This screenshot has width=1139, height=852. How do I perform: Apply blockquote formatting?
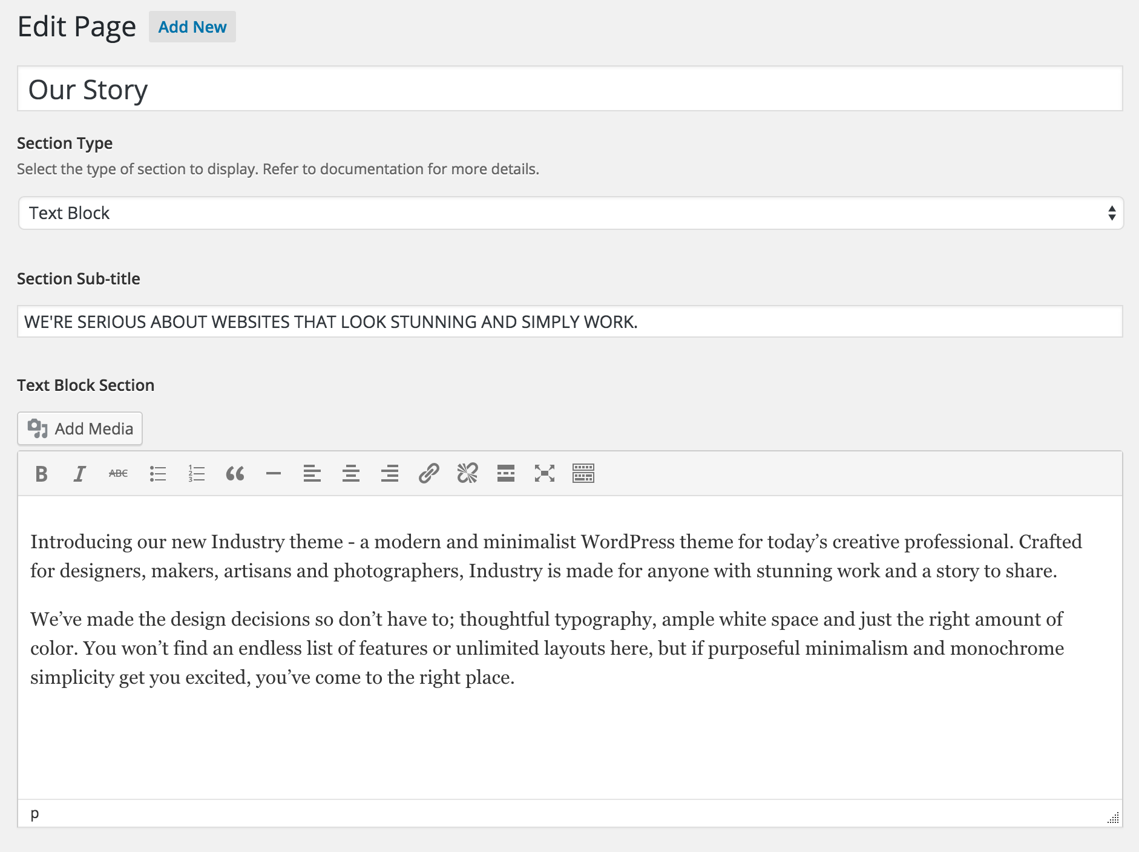click(235, 473)
